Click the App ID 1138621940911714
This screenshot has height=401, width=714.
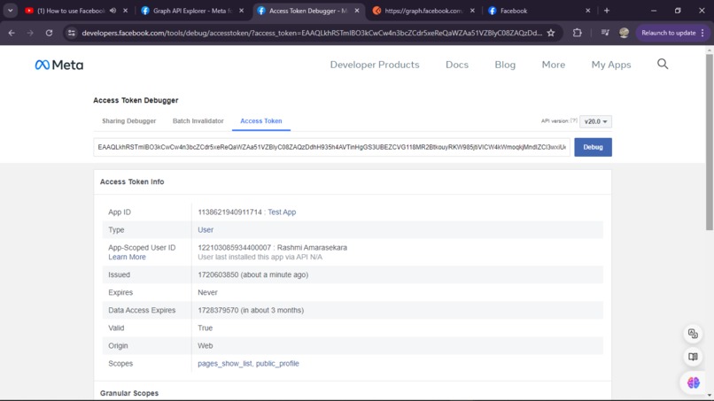[230, 212]
